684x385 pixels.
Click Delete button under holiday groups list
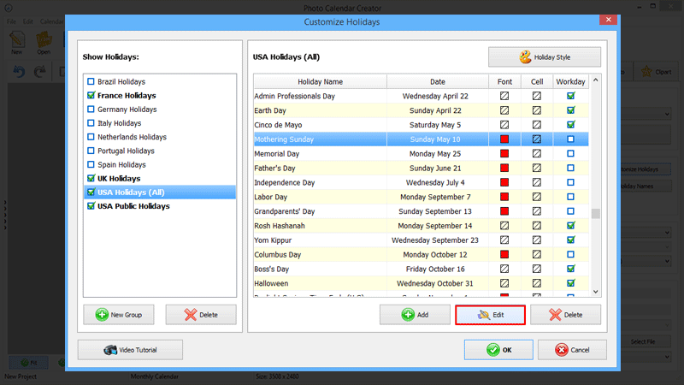(x=201, y=315)
